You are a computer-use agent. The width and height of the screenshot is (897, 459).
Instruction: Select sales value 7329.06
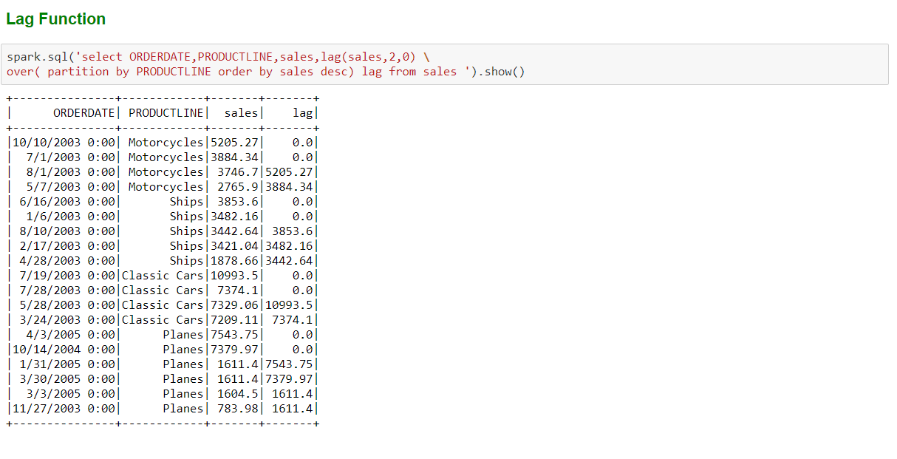click(x=235, y=305)
